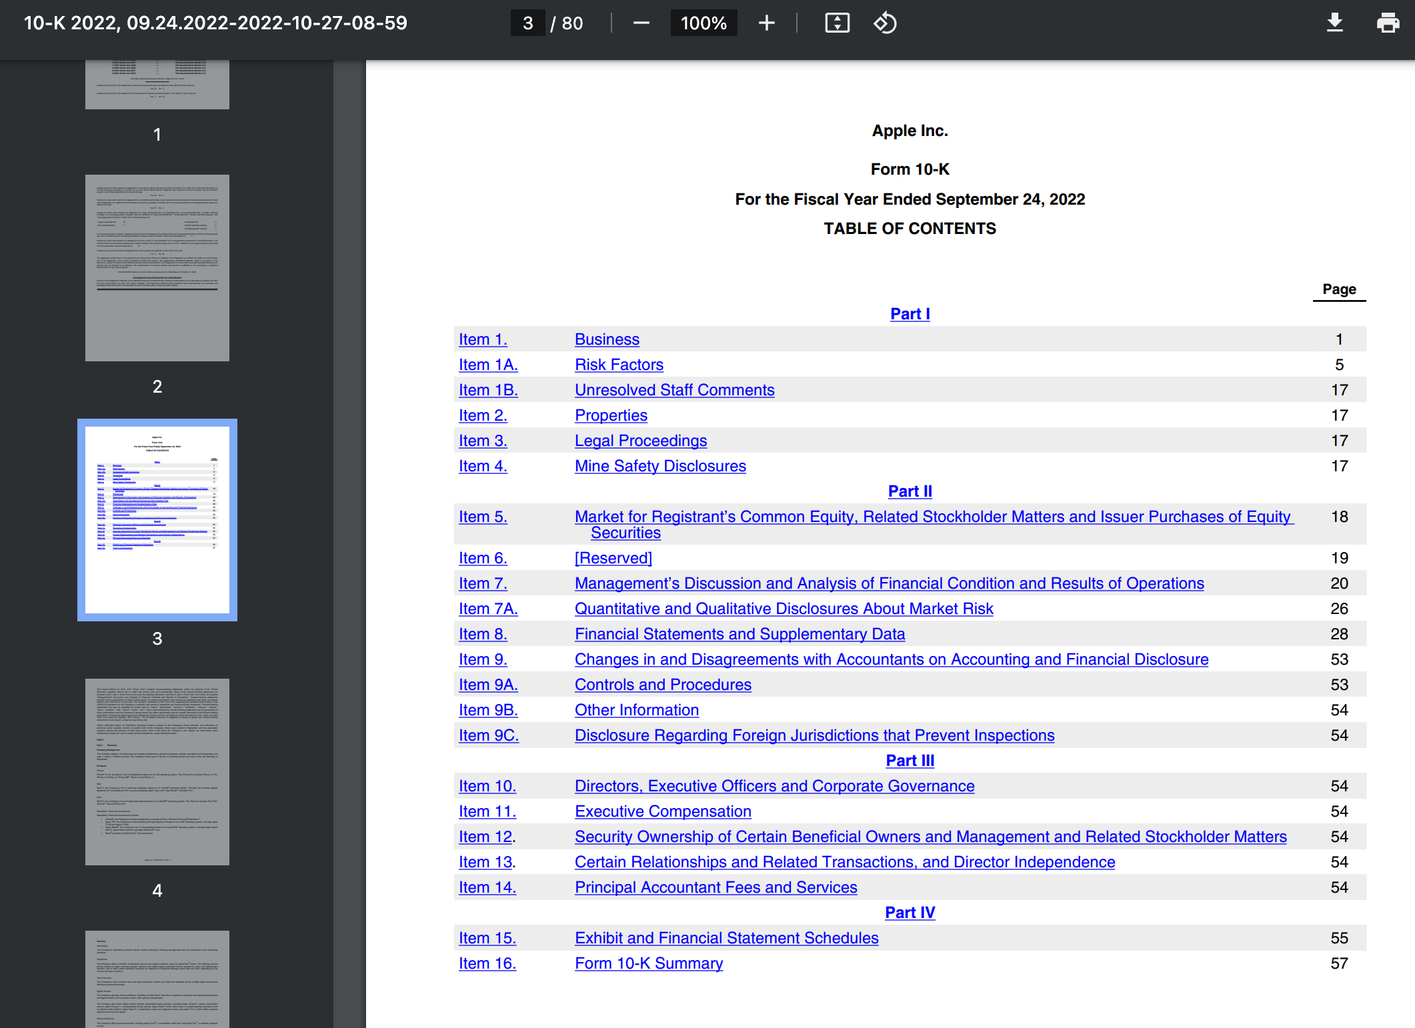Open the Item 11. link
Screen dimensions: 1415x1028
pos(487,811)
